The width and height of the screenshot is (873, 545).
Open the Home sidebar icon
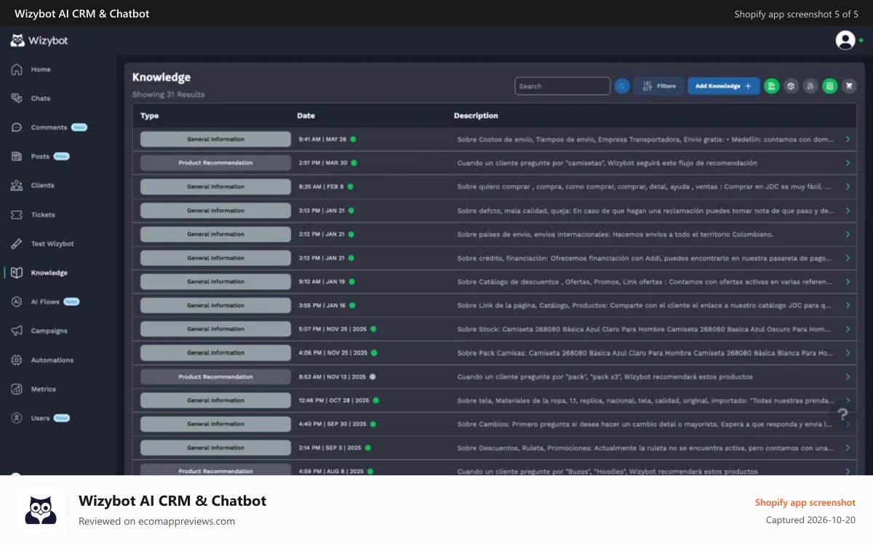tap(17, 70)
